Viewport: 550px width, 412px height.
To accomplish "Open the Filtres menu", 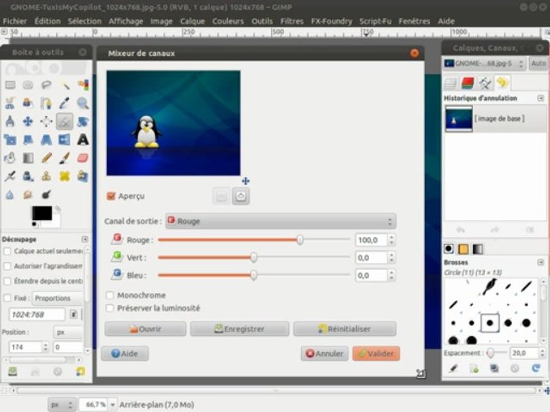I will point(292,21).
